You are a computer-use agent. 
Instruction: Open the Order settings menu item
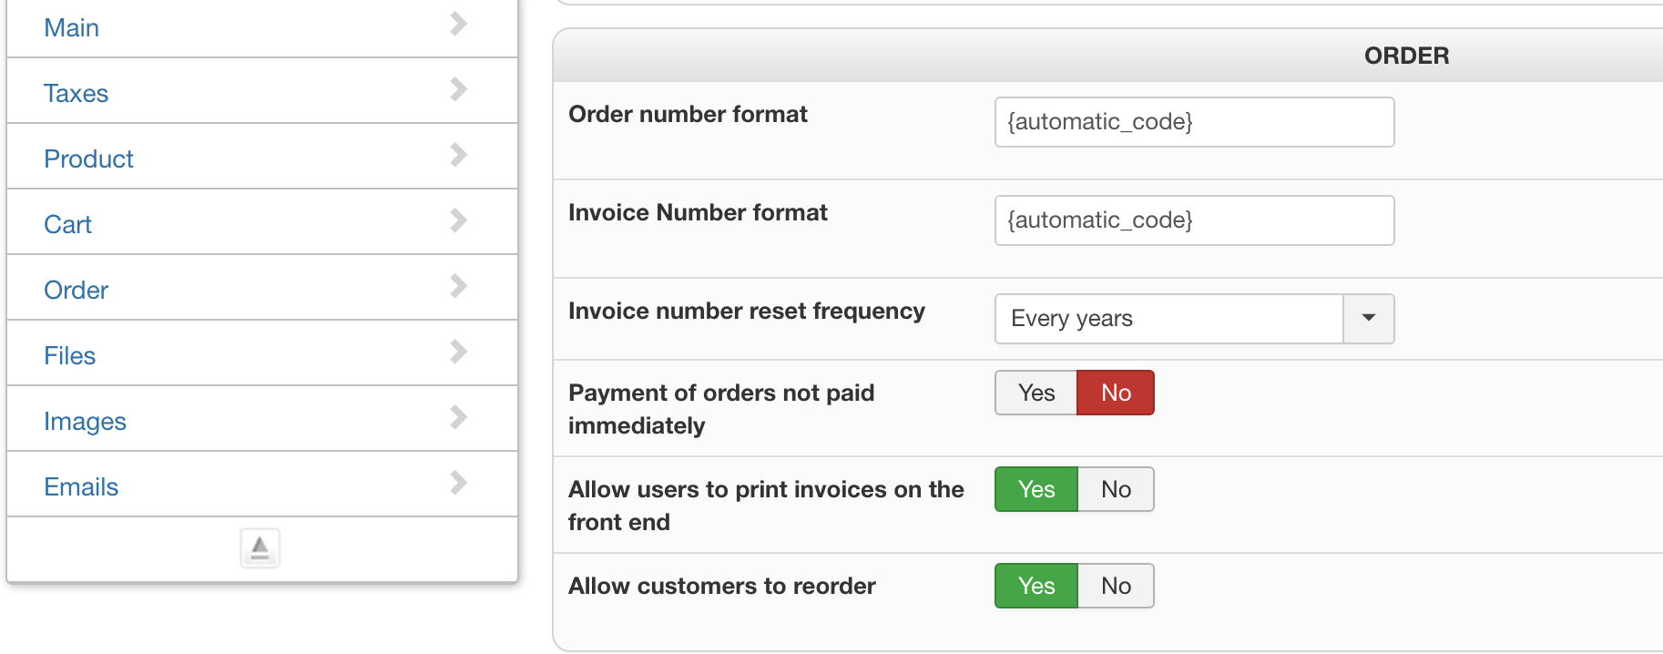click(77, 291)
